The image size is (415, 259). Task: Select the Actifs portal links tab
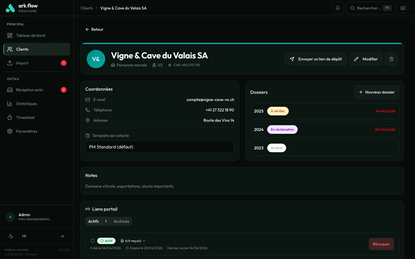[x=94, y=221]
